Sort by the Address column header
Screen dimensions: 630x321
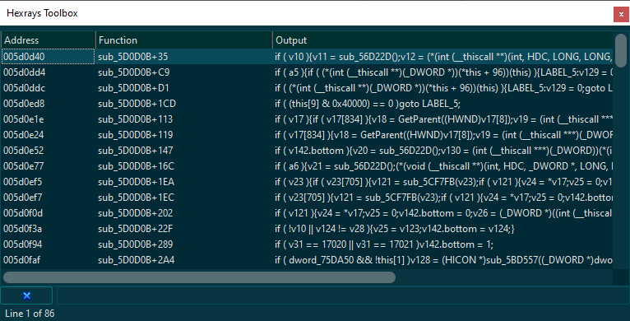coord(49,40)
